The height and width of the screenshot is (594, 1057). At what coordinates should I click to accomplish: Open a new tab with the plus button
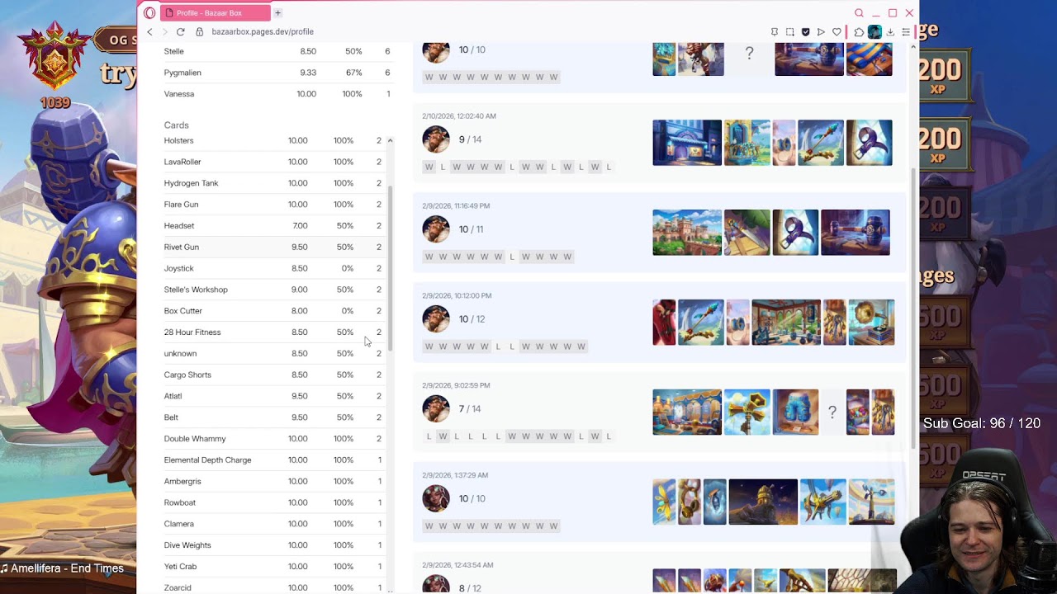[278, 13]
